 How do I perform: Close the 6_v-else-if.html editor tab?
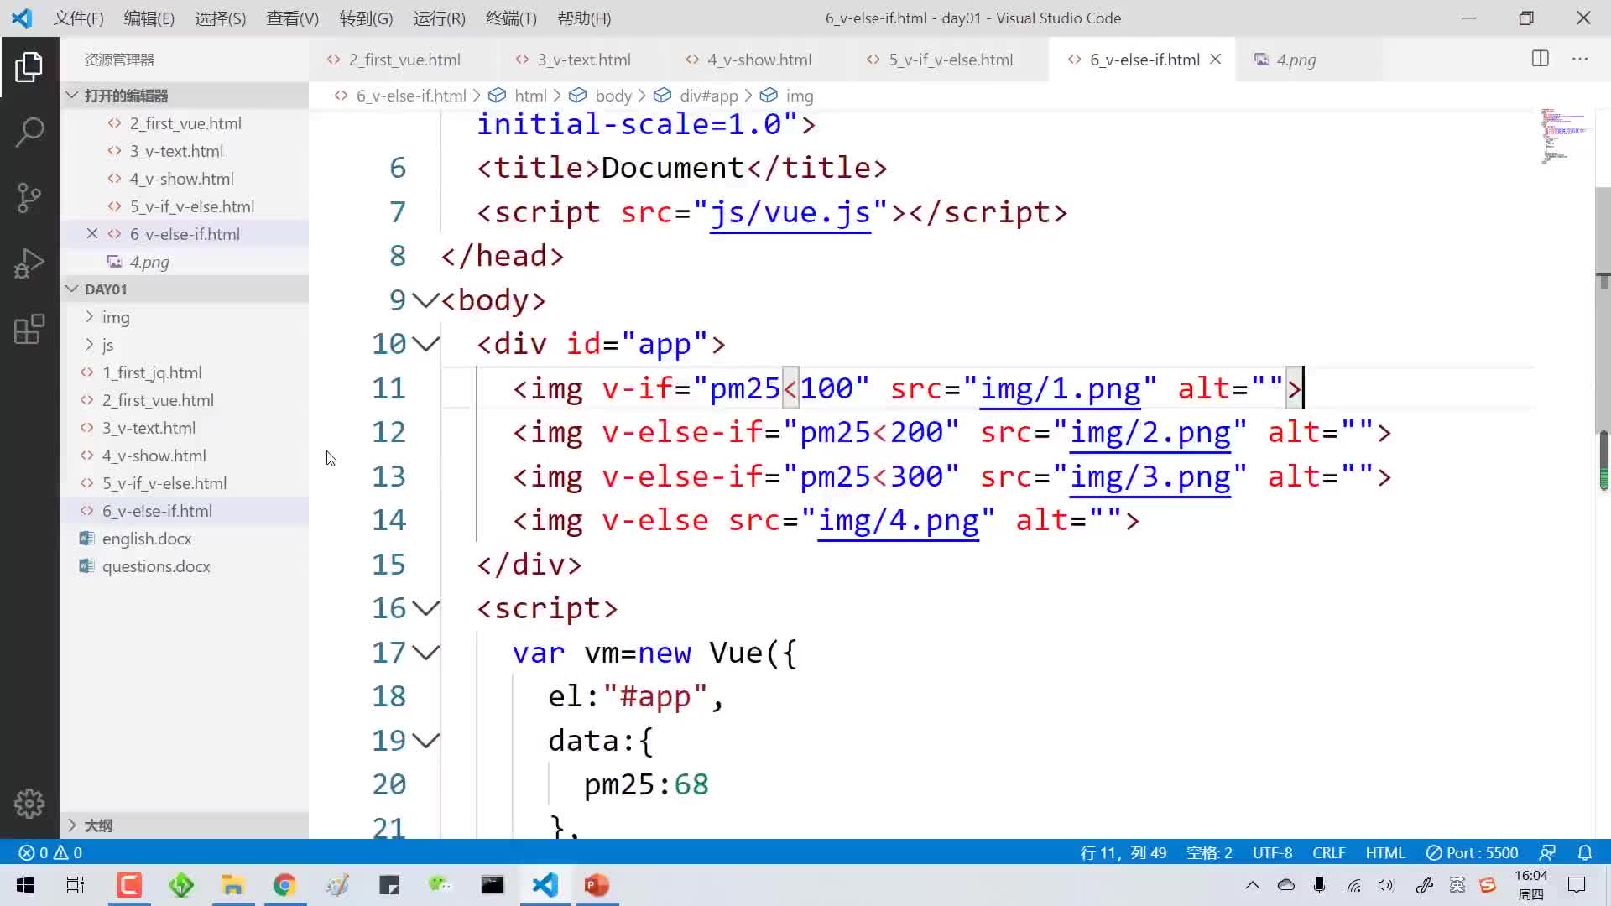[x=1215, y=60]
